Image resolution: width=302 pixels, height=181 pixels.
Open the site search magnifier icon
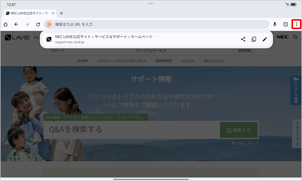[295, 37]
